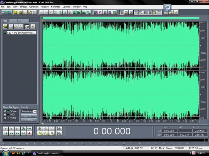Click the View End field showing 3:50.347

point(185,135)
